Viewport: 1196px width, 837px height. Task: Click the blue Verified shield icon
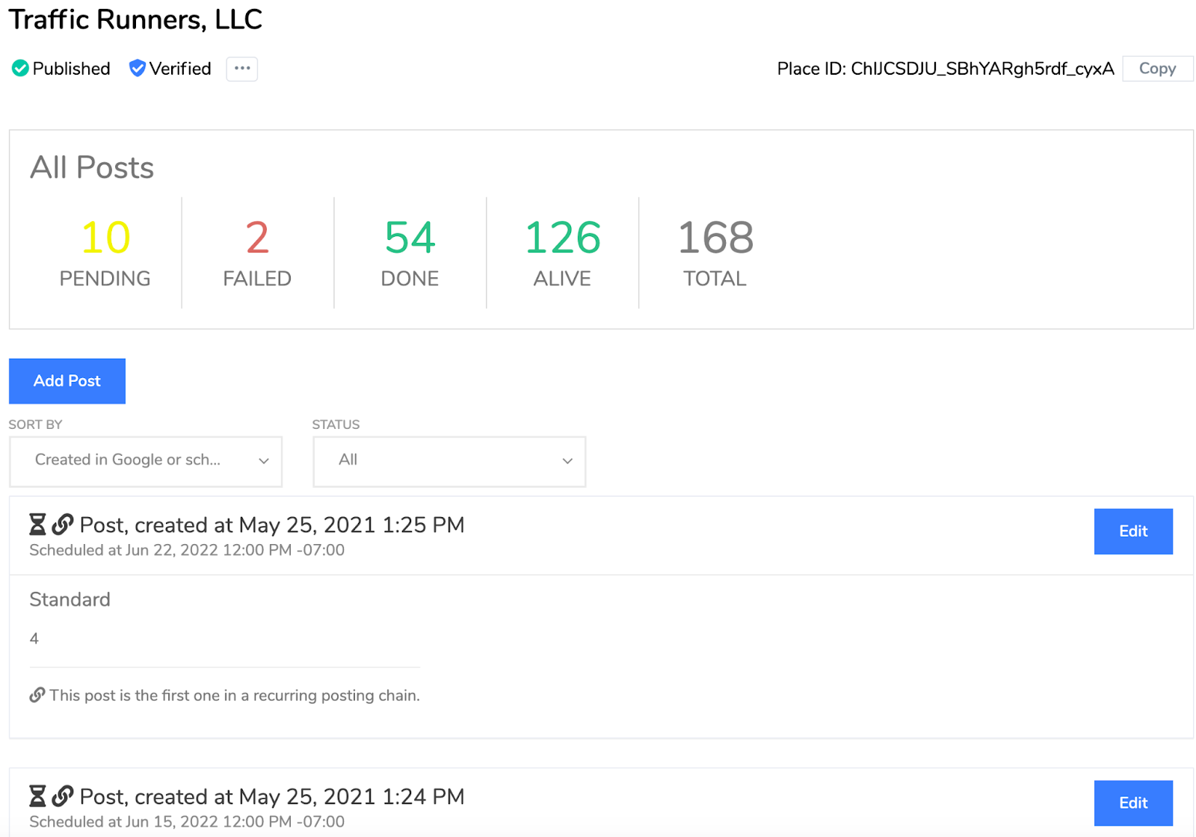tap(137, 69)
